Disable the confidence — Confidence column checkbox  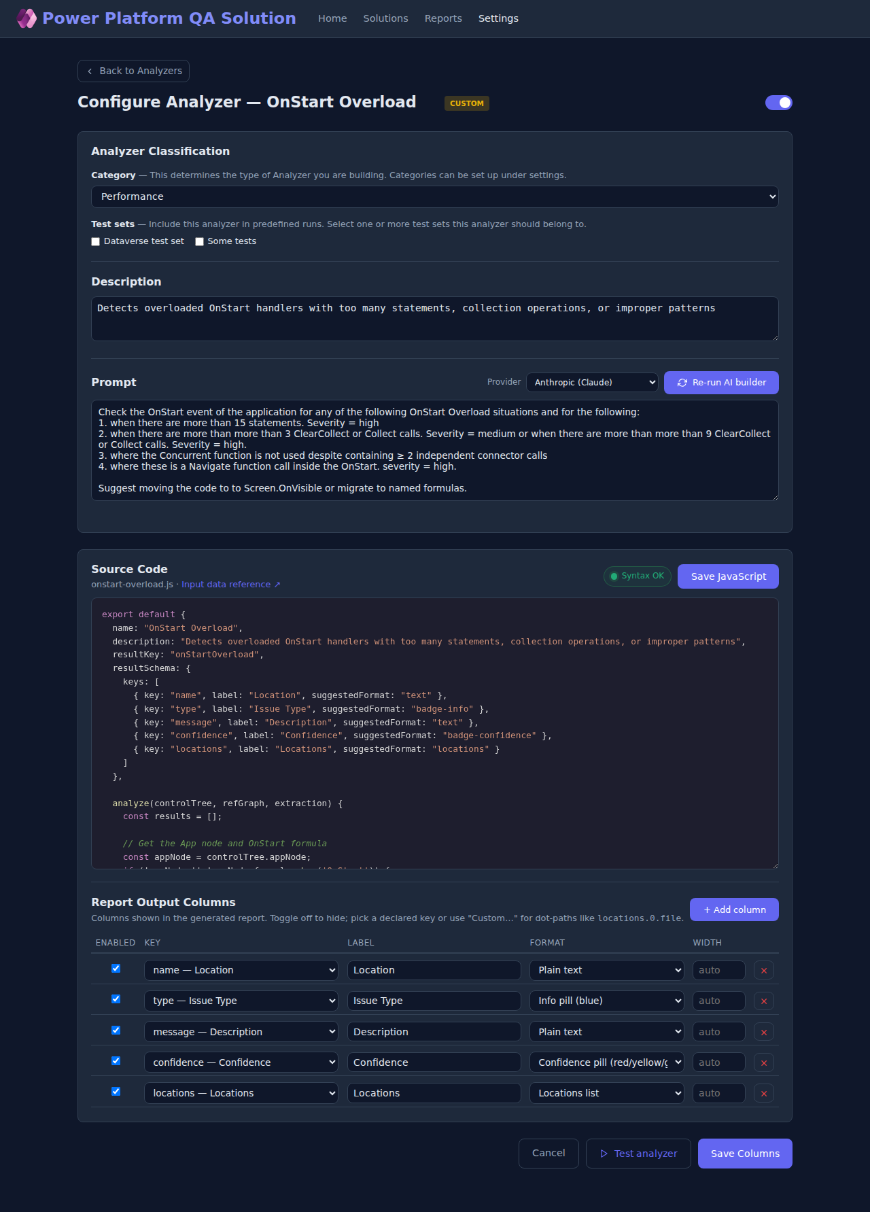pos(116,1061)
